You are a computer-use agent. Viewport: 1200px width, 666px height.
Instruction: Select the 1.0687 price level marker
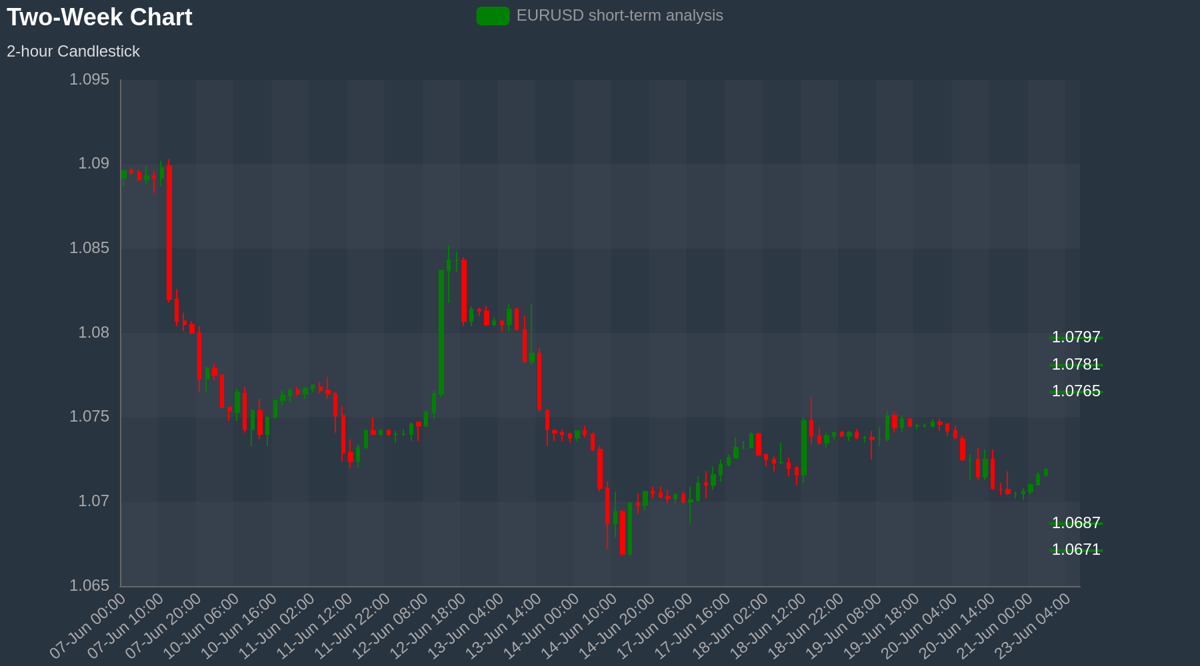pyautogui.click(x=1076, y=523)
